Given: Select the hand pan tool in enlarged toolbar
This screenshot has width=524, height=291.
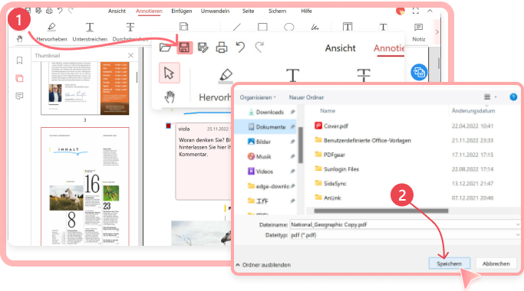Looking at the screenshot, I should (x=170, y=97).
